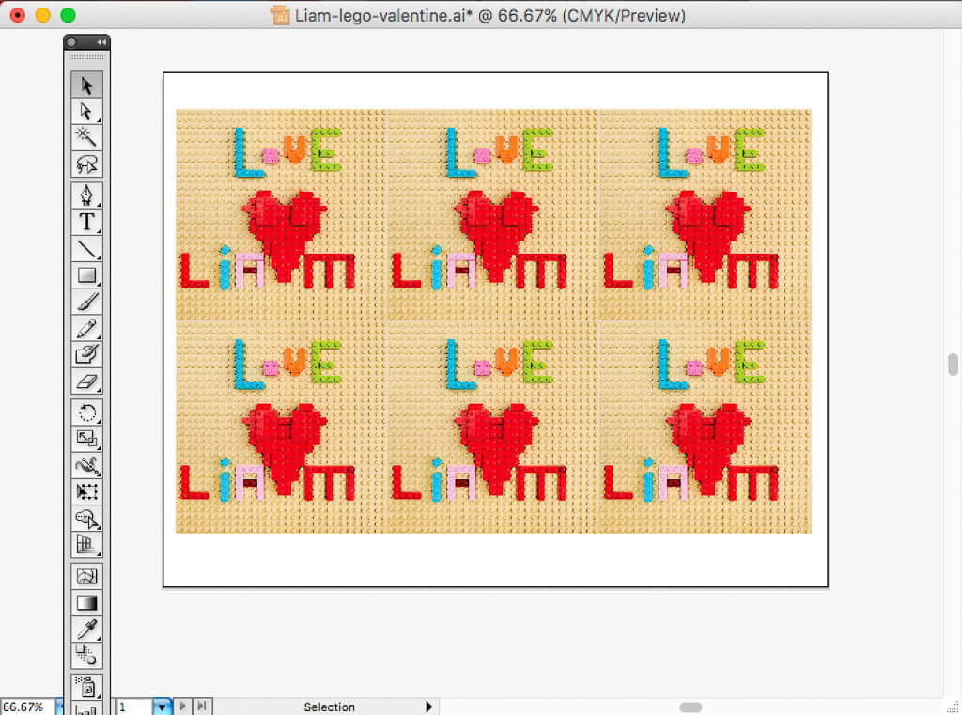
Task: Close the tools panel using its round button
Action: point(71,41)
